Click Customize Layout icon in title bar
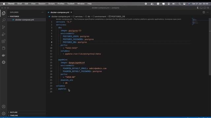Screen dimensions: 211x118 [208, 8]
